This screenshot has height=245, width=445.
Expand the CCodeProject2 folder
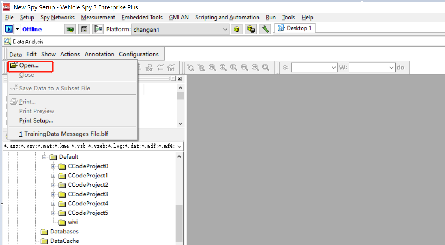(x=53, y=185)
